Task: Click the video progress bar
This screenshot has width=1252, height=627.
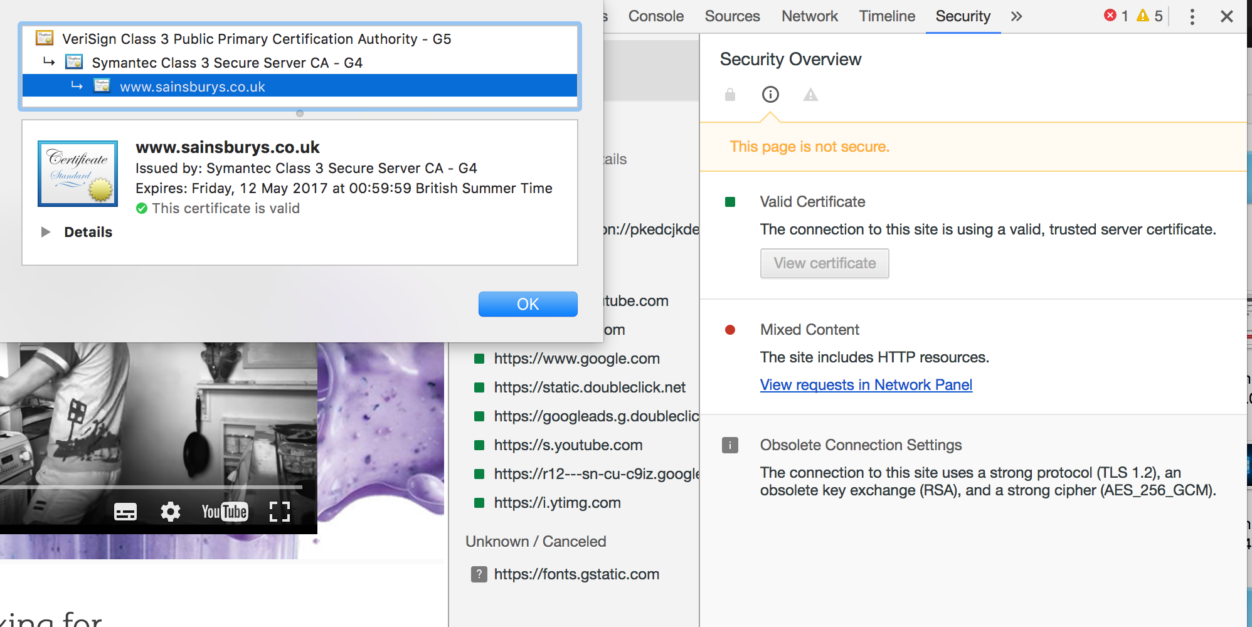Action: 151,487
